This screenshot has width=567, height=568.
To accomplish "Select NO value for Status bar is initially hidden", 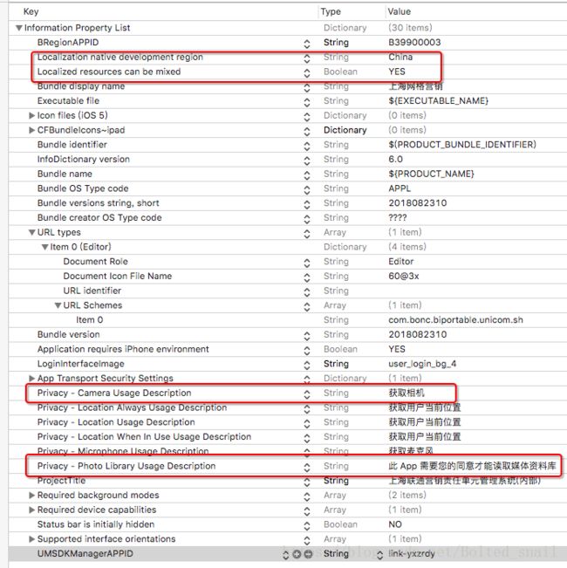I will 395,524.
